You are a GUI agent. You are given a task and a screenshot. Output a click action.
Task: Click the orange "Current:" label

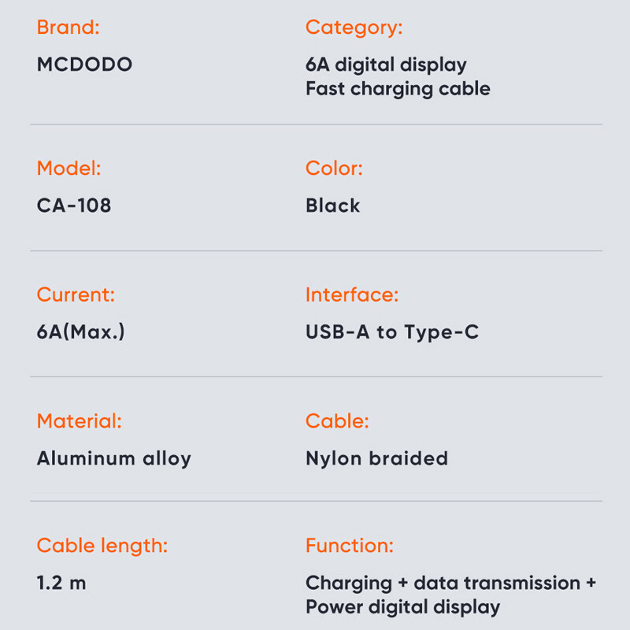[76, 295]
